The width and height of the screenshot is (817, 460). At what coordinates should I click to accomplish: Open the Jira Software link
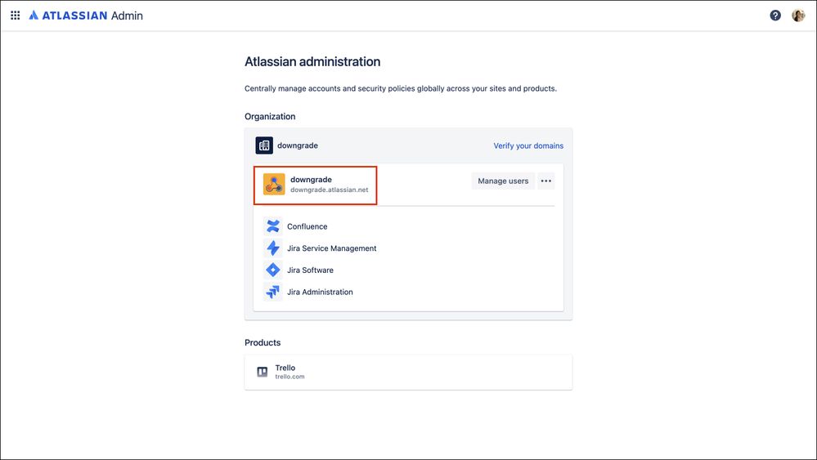point(311,270)
